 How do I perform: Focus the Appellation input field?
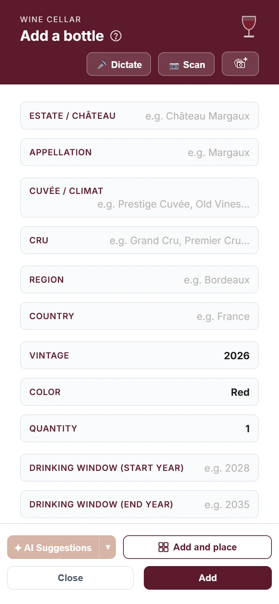tap(139, 152)
